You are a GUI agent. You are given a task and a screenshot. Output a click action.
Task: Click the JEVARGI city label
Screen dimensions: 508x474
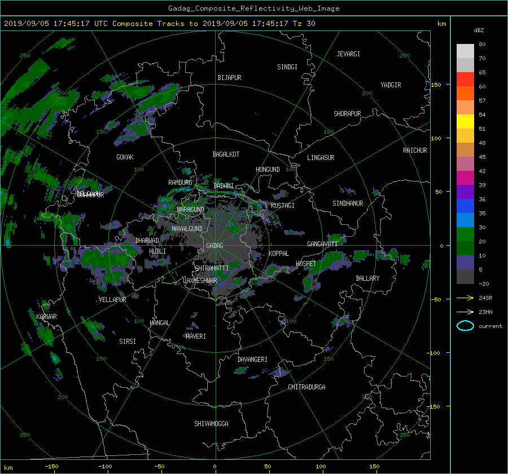pos(348,54)
